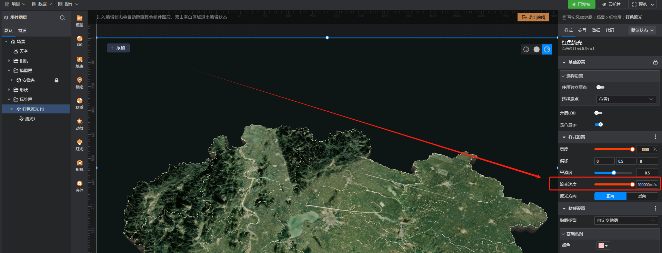
Task: Click the 宽度 value field showing 1000
Action: 647,150
